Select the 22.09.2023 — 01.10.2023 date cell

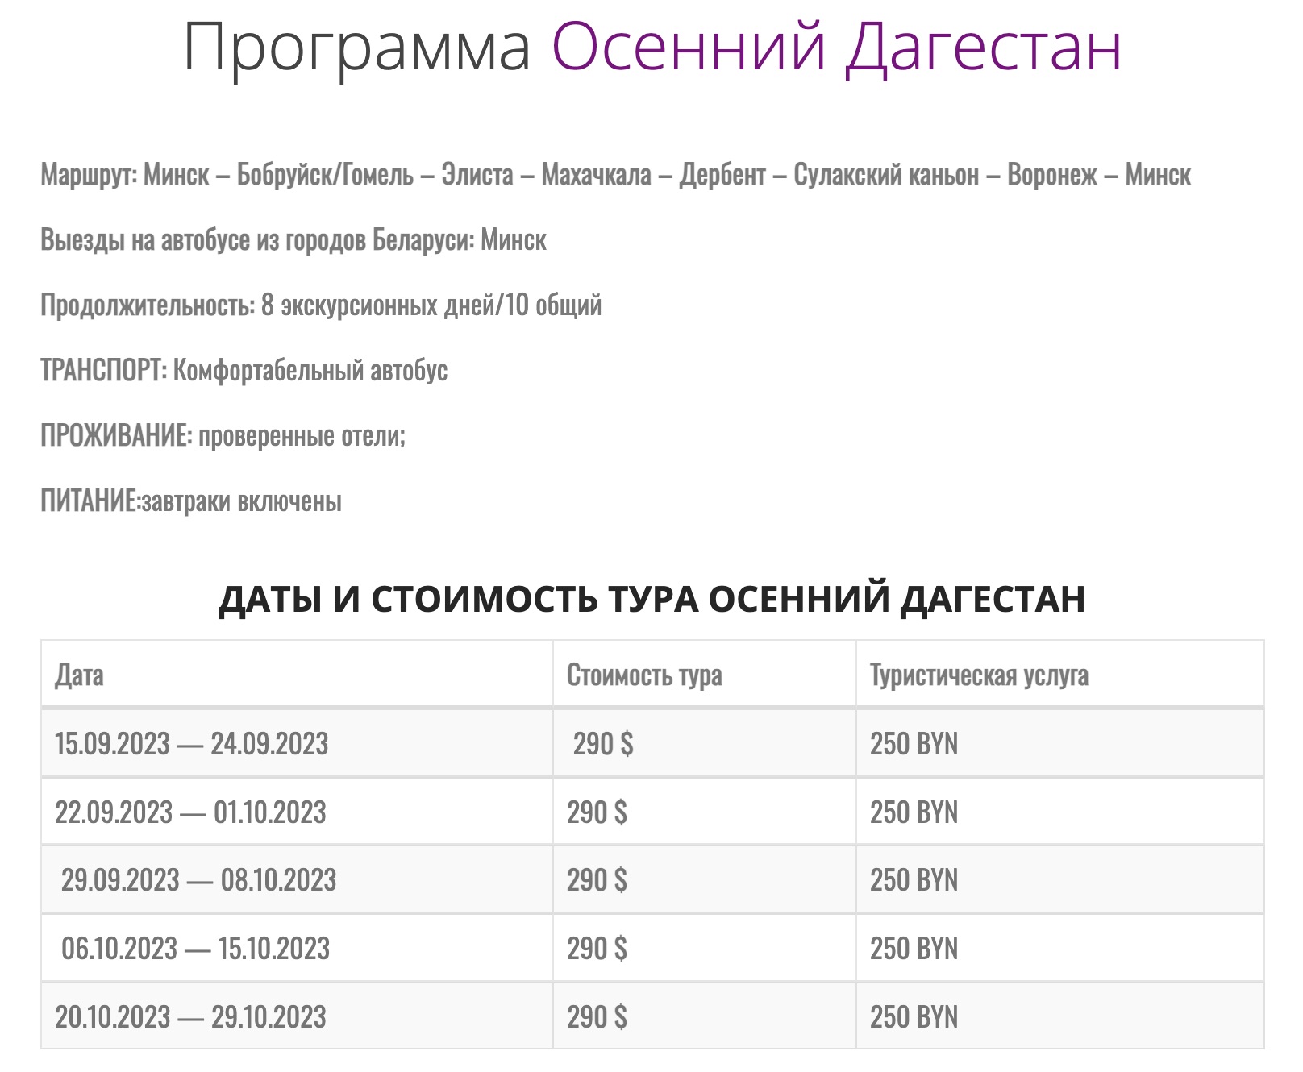click(190, 812)
